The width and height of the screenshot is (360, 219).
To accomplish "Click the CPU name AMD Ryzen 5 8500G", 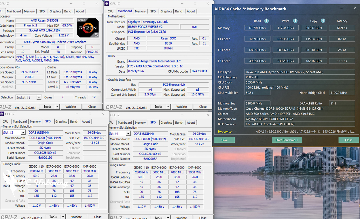I will [45, 21].
